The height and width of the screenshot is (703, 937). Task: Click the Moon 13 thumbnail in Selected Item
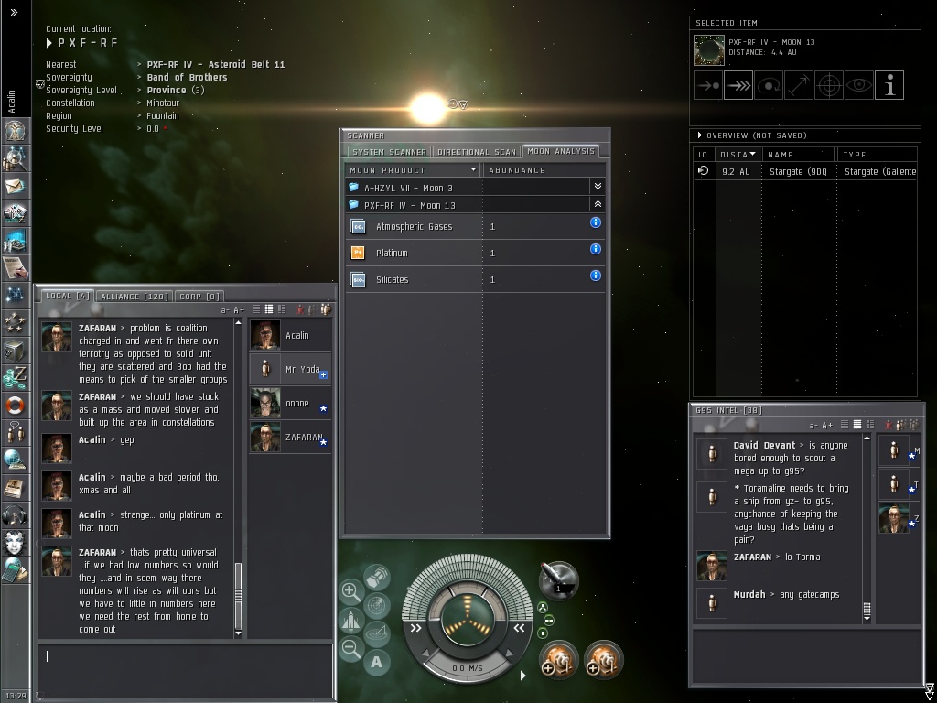click(709, 49)
